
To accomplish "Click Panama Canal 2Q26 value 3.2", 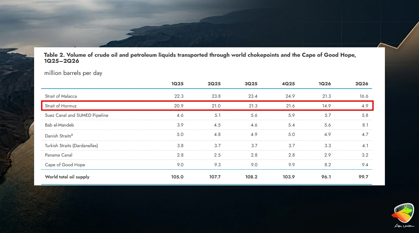I will [x=365, y=155].
